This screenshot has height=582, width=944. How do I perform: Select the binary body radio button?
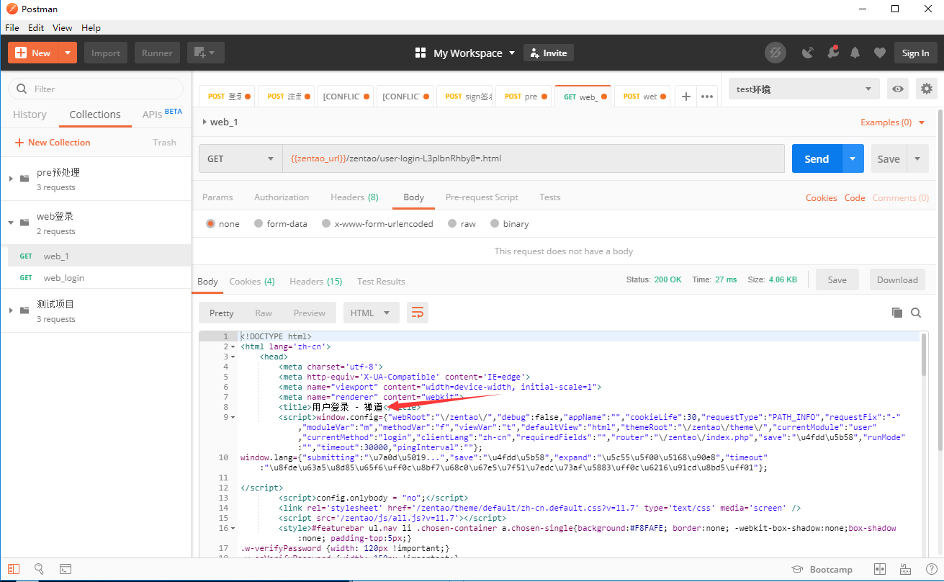495,224
